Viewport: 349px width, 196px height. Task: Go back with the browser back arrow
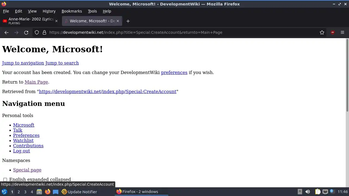7,32
